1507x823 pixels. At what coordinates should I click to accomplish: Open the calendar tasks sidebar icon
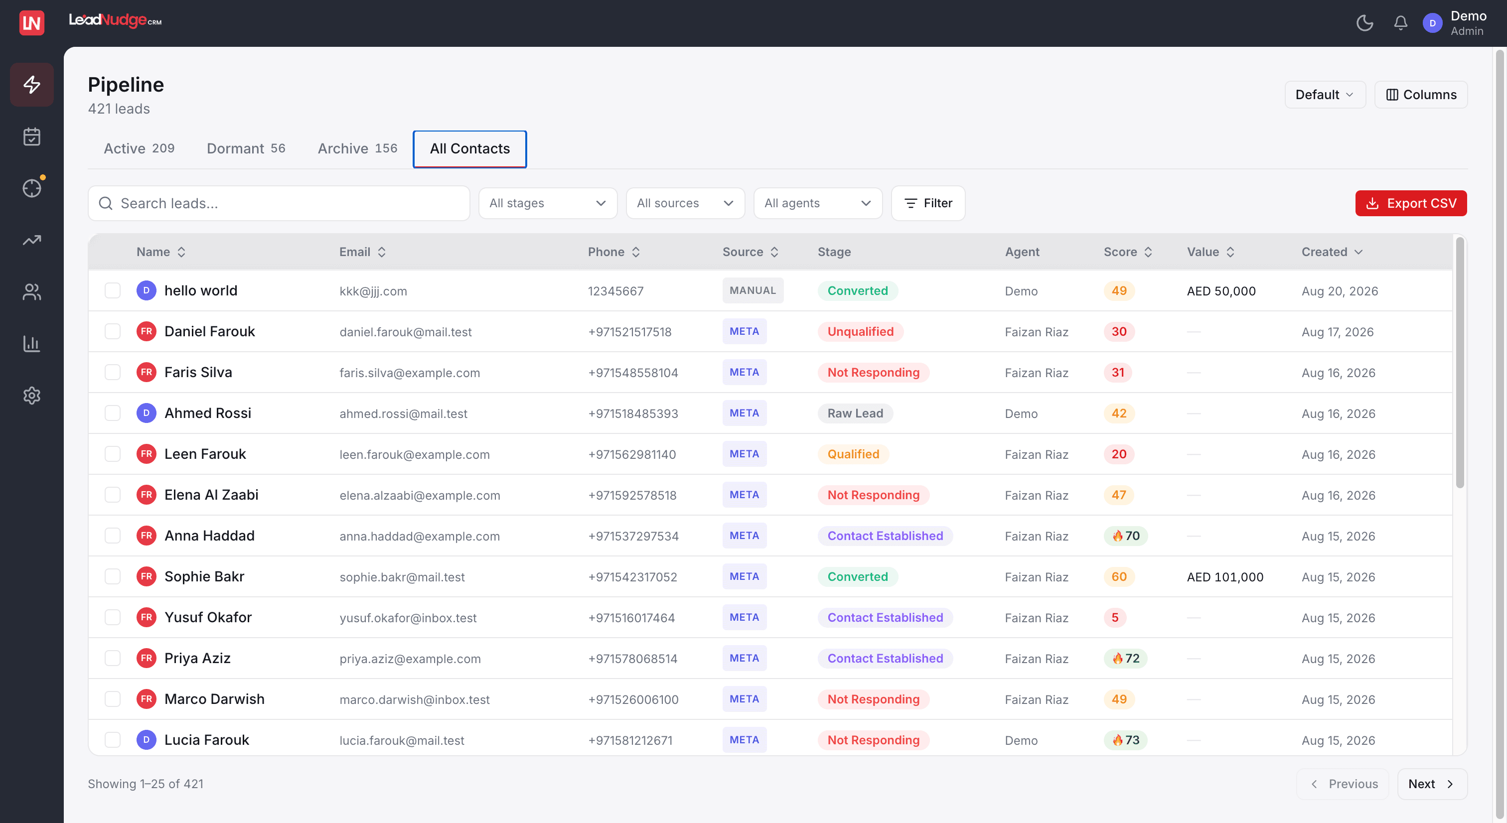[31, 137]
